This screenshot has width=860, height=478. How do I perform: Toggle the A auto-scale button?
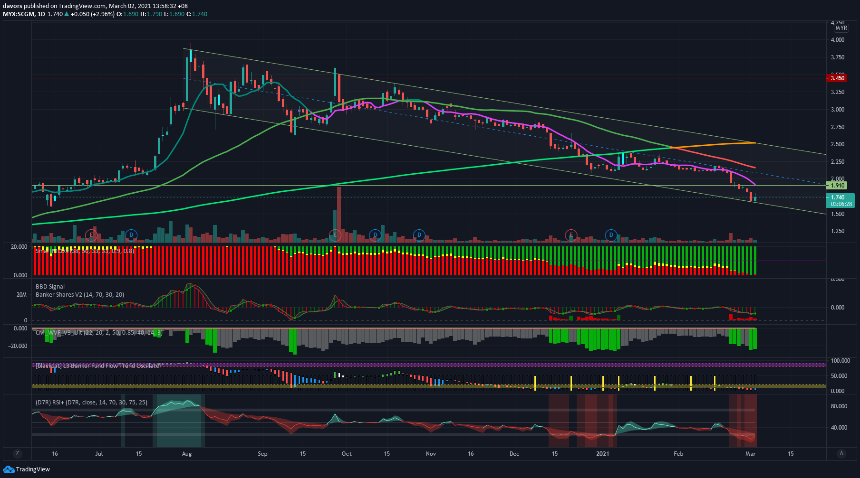(841, 453)
